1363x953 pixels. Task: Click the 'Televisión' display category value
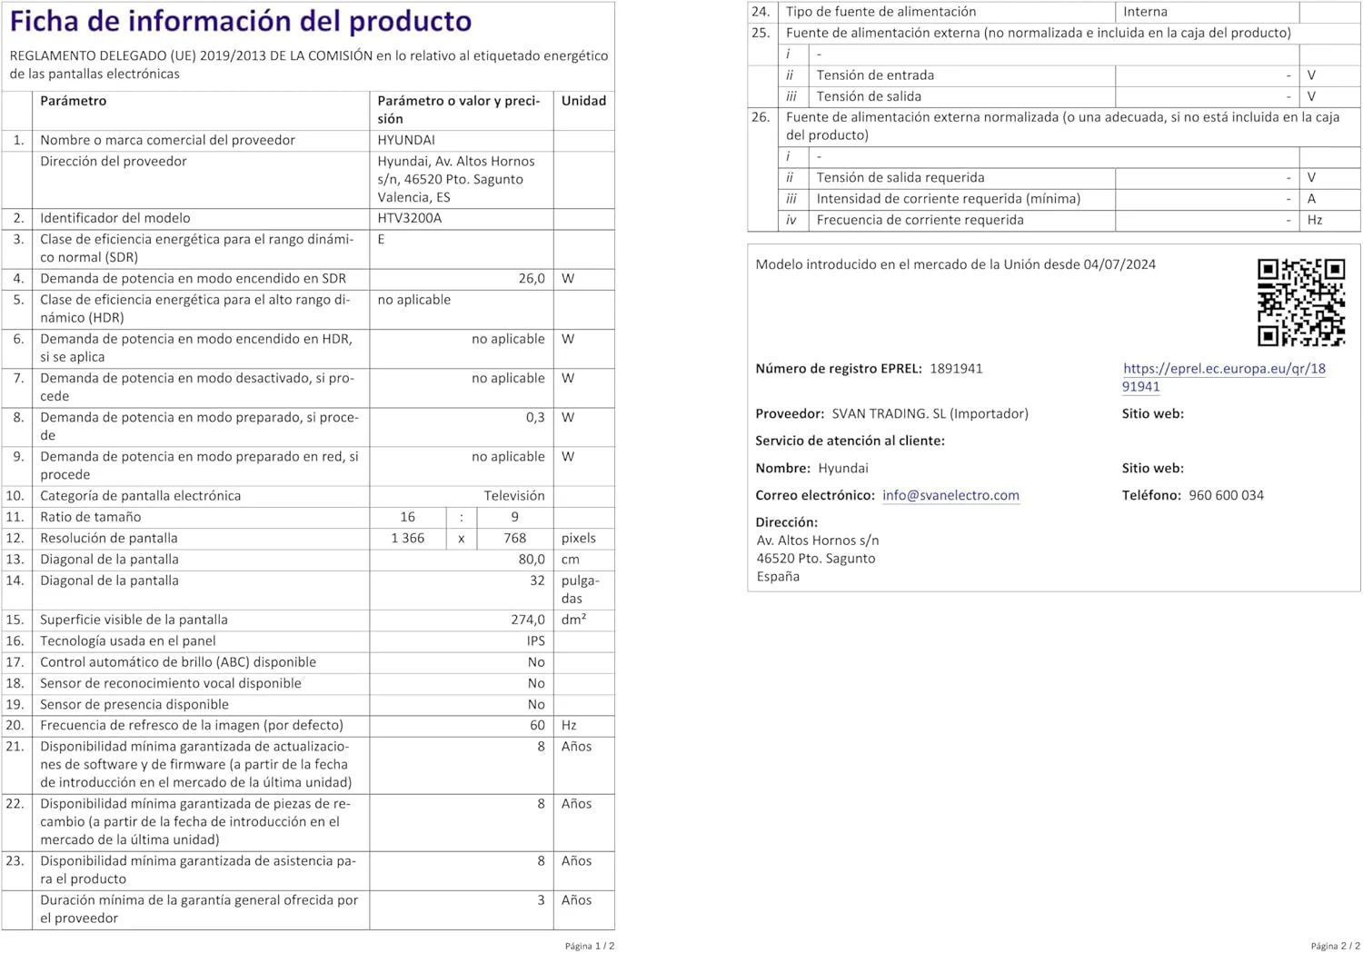[x=513, y=496]
